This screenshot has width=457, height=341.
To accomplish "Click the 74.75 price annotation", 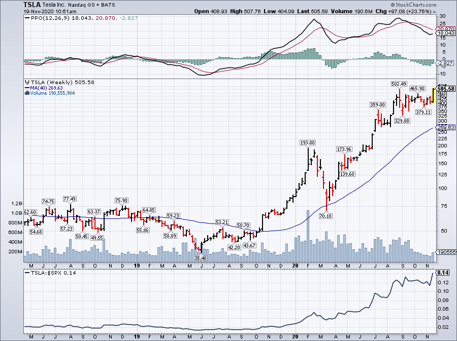I will tap(48, 202).
